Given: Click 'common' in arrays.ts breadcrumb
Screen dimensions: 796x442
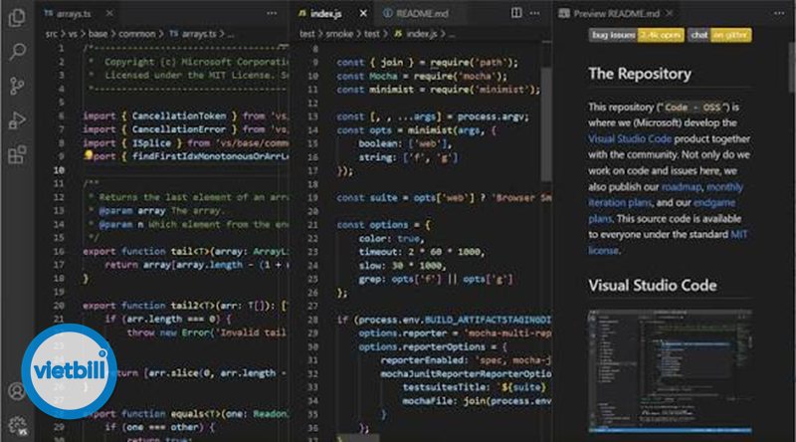Looking at the screenshot, I should coord(137,34).
